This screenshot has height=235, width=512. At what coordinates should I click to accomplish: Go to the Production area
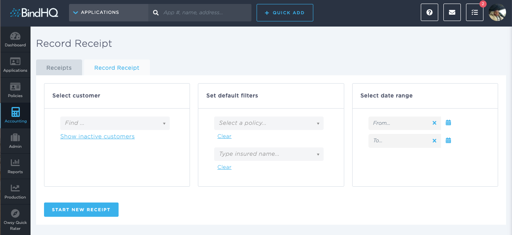[15, 191]
